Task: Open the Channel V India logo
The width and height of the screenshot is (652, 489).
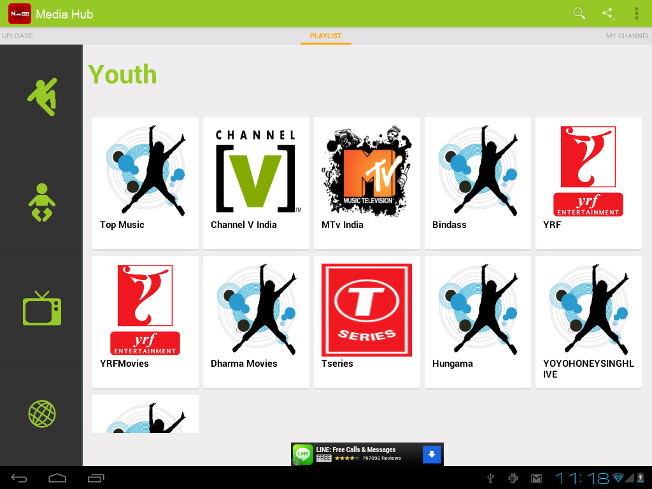Action: [256, 171]
